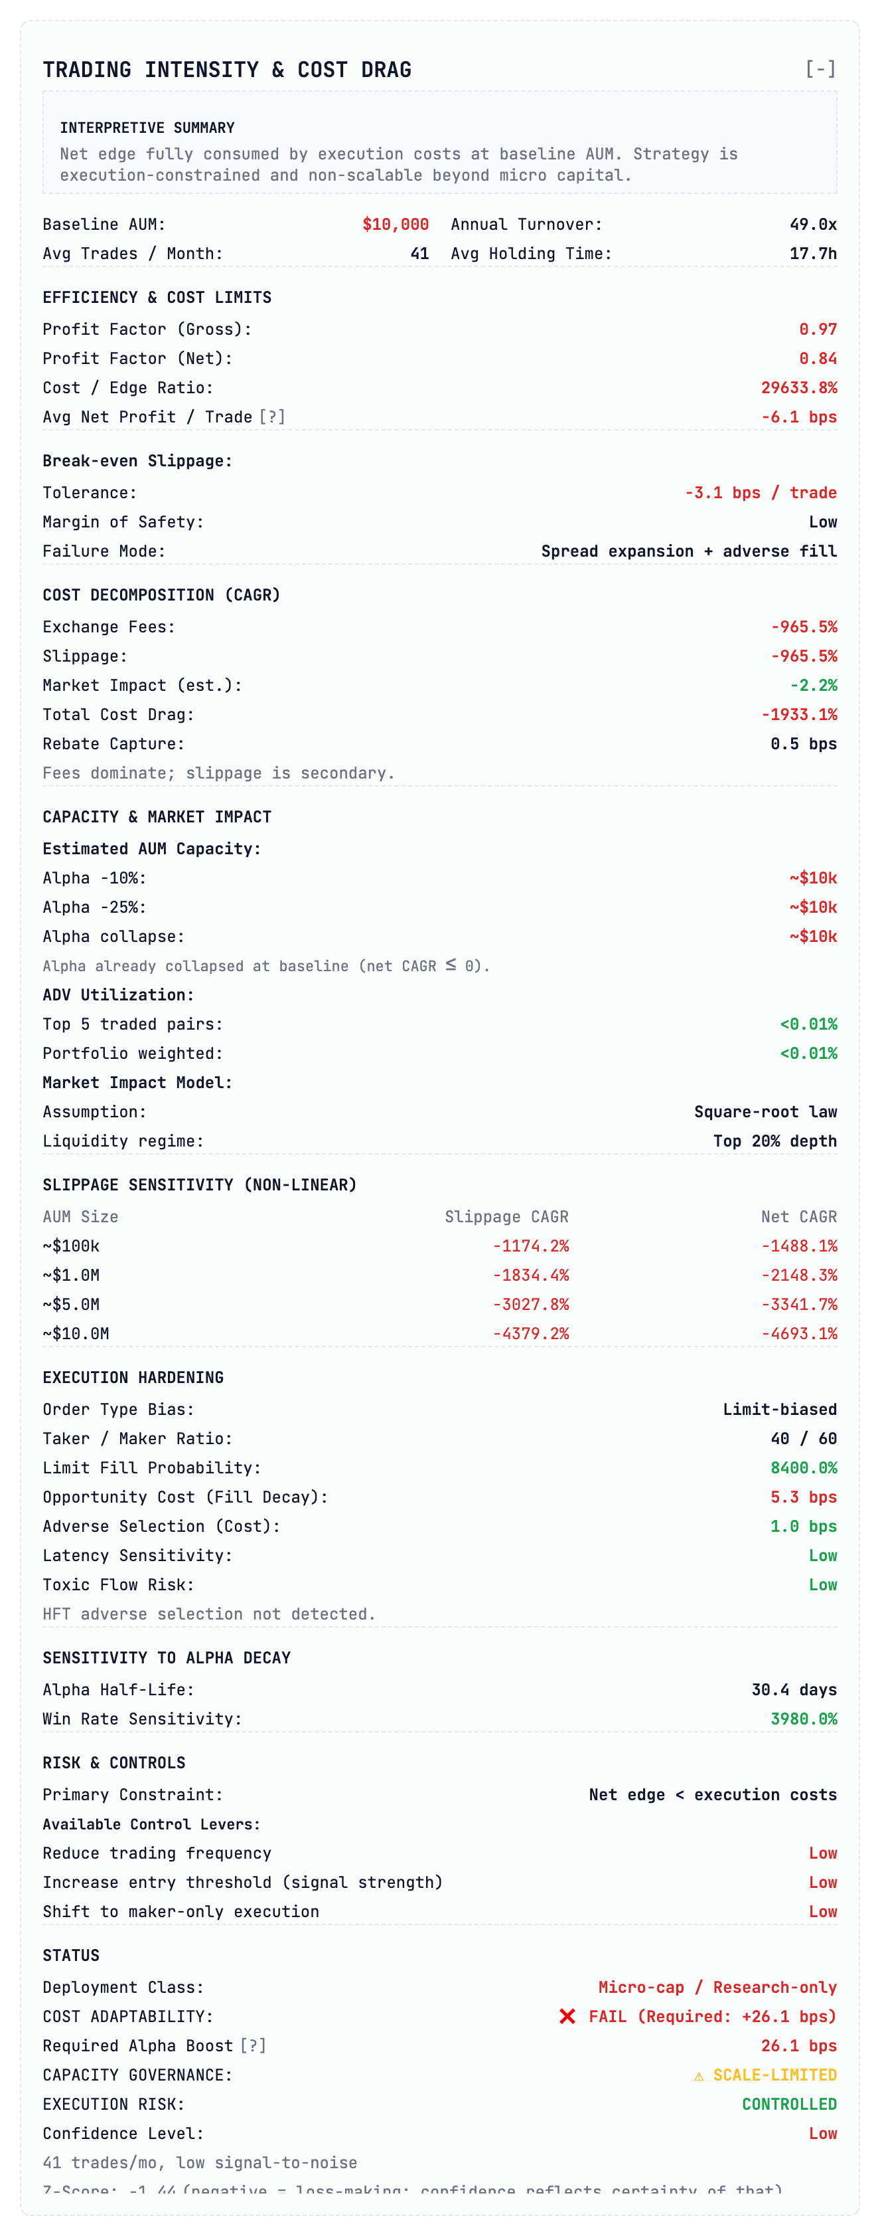Select the Reduce trading frequency control lever

(x=156, y=1853)
